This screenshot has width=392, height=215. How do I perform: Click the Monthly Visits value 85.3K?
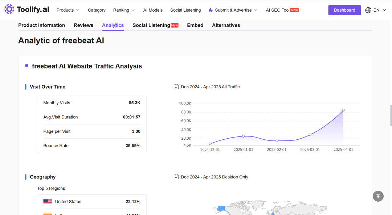tap(135, 103)
